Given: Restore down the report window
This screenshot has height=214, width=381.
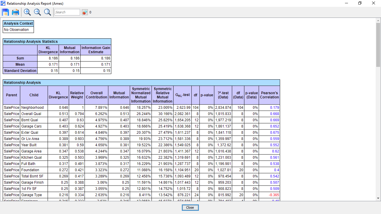Looking at the screenshot, I should [x=360, y=3].
